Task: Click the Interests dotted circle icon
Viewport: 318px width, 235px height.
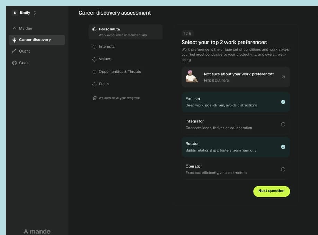Action: click(x=94, y=47)
